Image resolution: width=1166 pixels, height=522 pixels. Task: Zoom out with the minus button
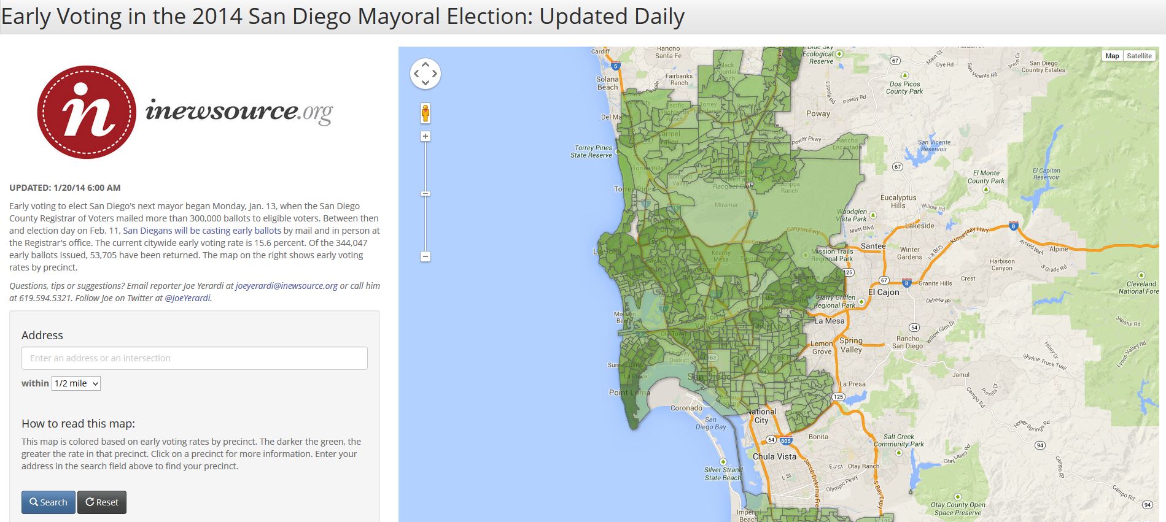click(425, 256)
